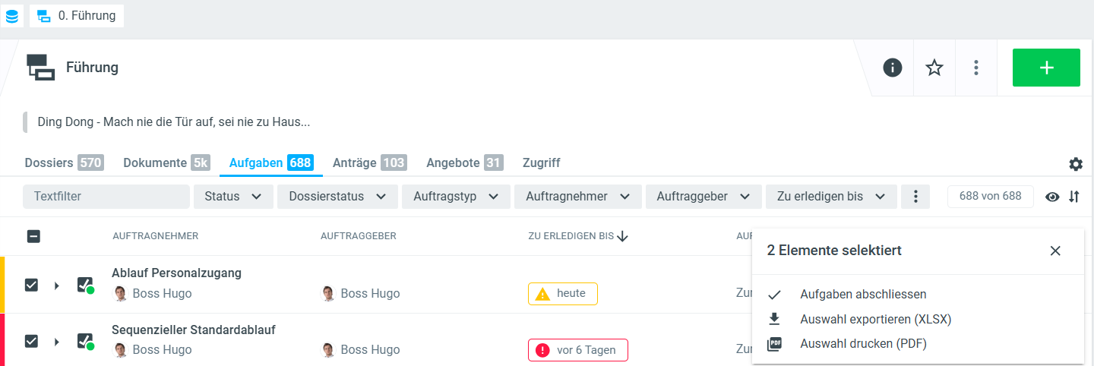Open sort order arrows icon

pos(1073,197)
